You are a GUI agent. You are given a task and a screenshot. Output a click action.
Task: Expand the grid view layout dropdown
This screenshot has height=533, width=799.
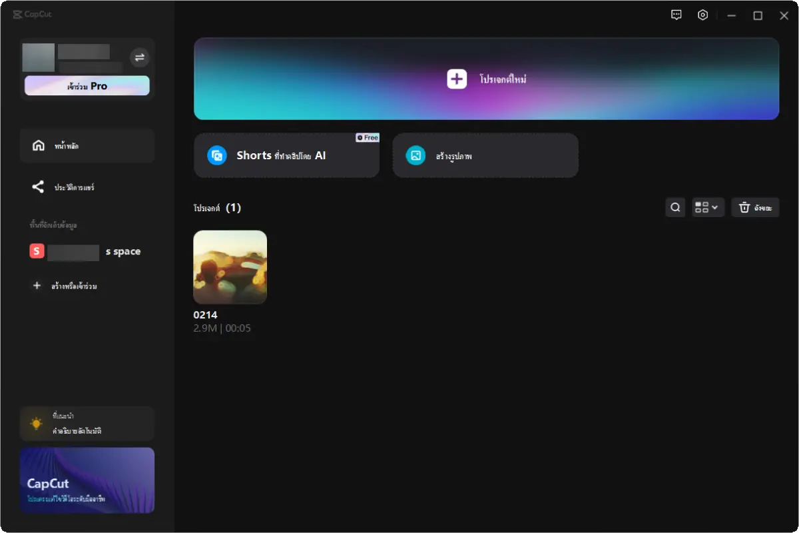[707, 208]
